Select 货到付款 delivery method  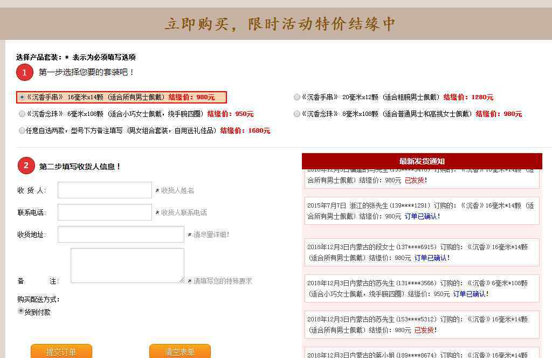click(x=21, y=311)
